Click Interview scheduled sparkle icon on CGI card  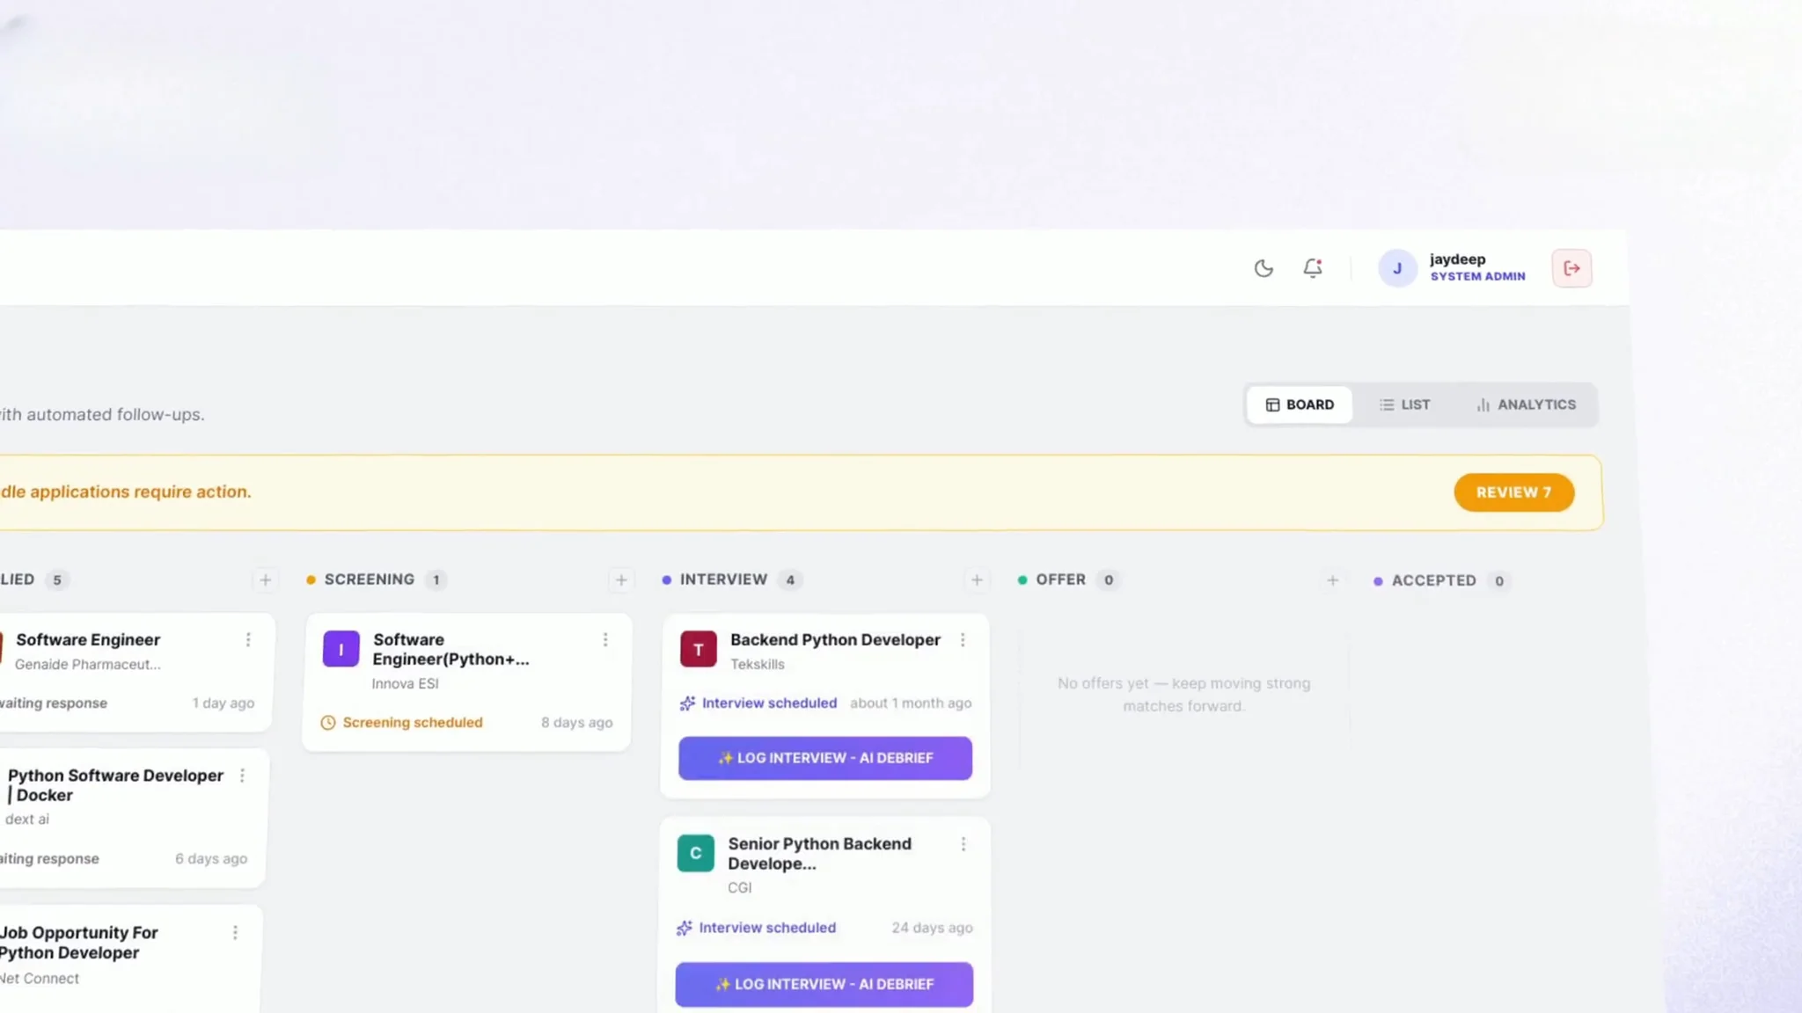coord(685,928)
